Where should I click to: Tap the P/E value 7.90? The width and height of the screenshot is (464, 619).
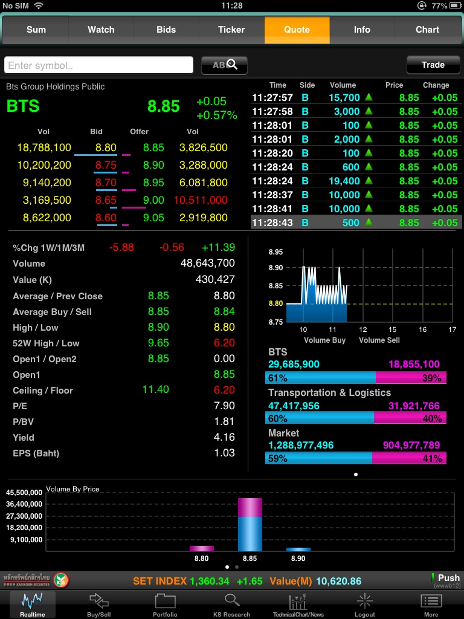[224, 406]
